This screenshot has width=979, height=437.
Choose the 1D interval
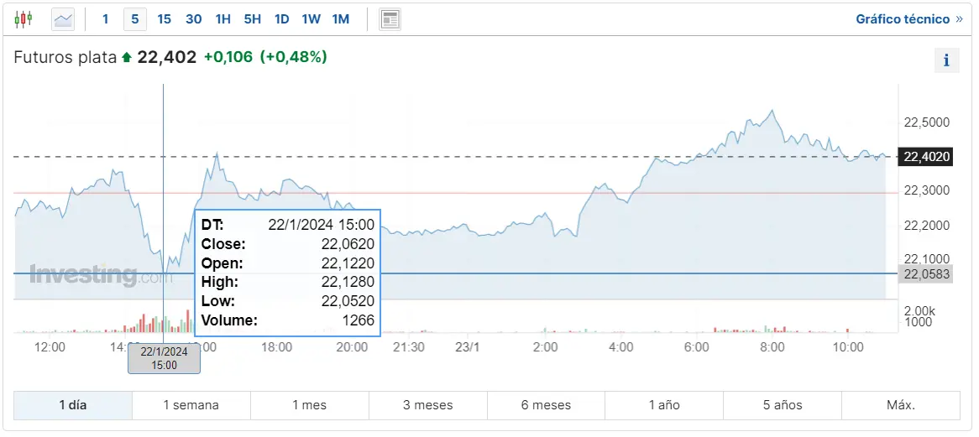pos(281,18)
